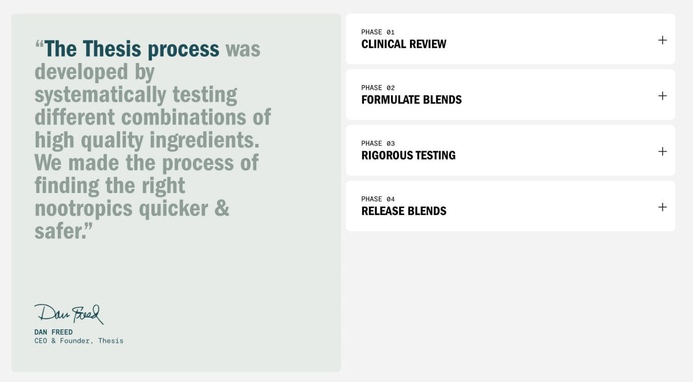693x382 pixels.
Task: Expand the Formulate Blends heading
Action: click(411, 100)
